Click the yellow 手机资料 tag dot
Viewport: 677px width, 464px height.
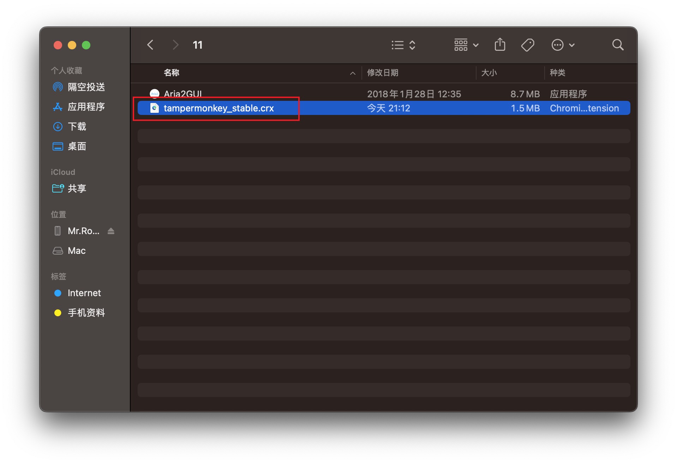click(58, 313)
